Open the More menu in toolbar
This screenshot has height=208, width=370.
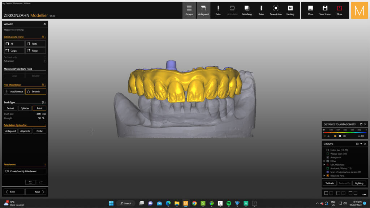(x=310, y=10)
